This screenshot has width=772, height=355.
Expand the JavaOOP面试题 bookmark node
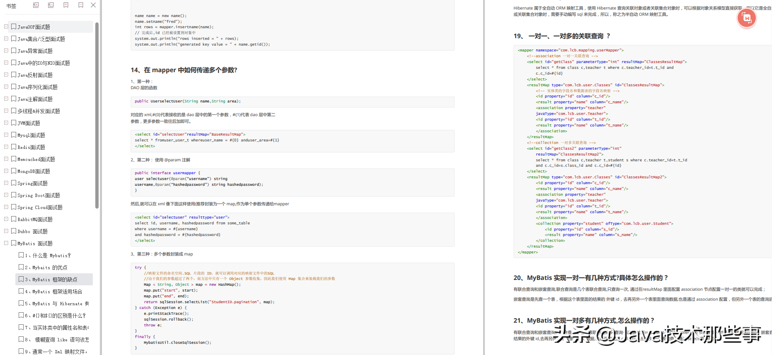[x=6, y=27]
